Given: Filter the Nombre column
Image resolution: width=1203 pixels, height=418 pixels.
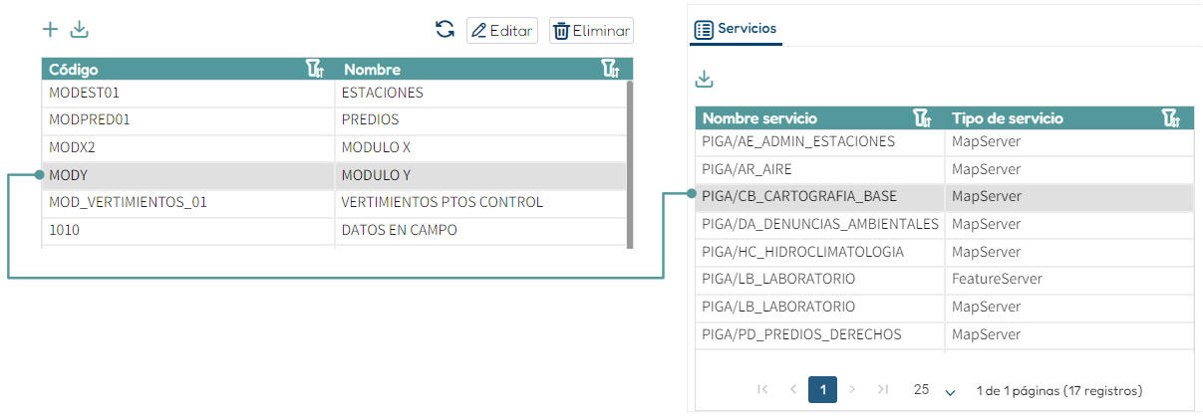Looking at the screenshot, I should pyautogui.click(x=611, y=69).
